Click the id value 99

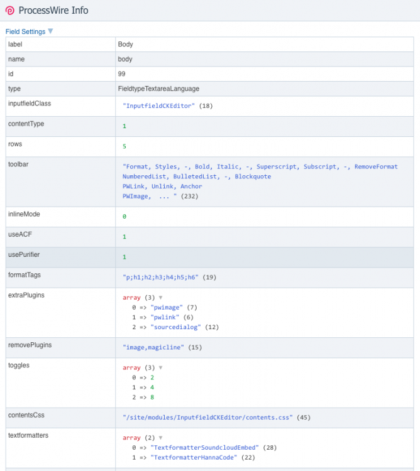[x=121, y=74]
